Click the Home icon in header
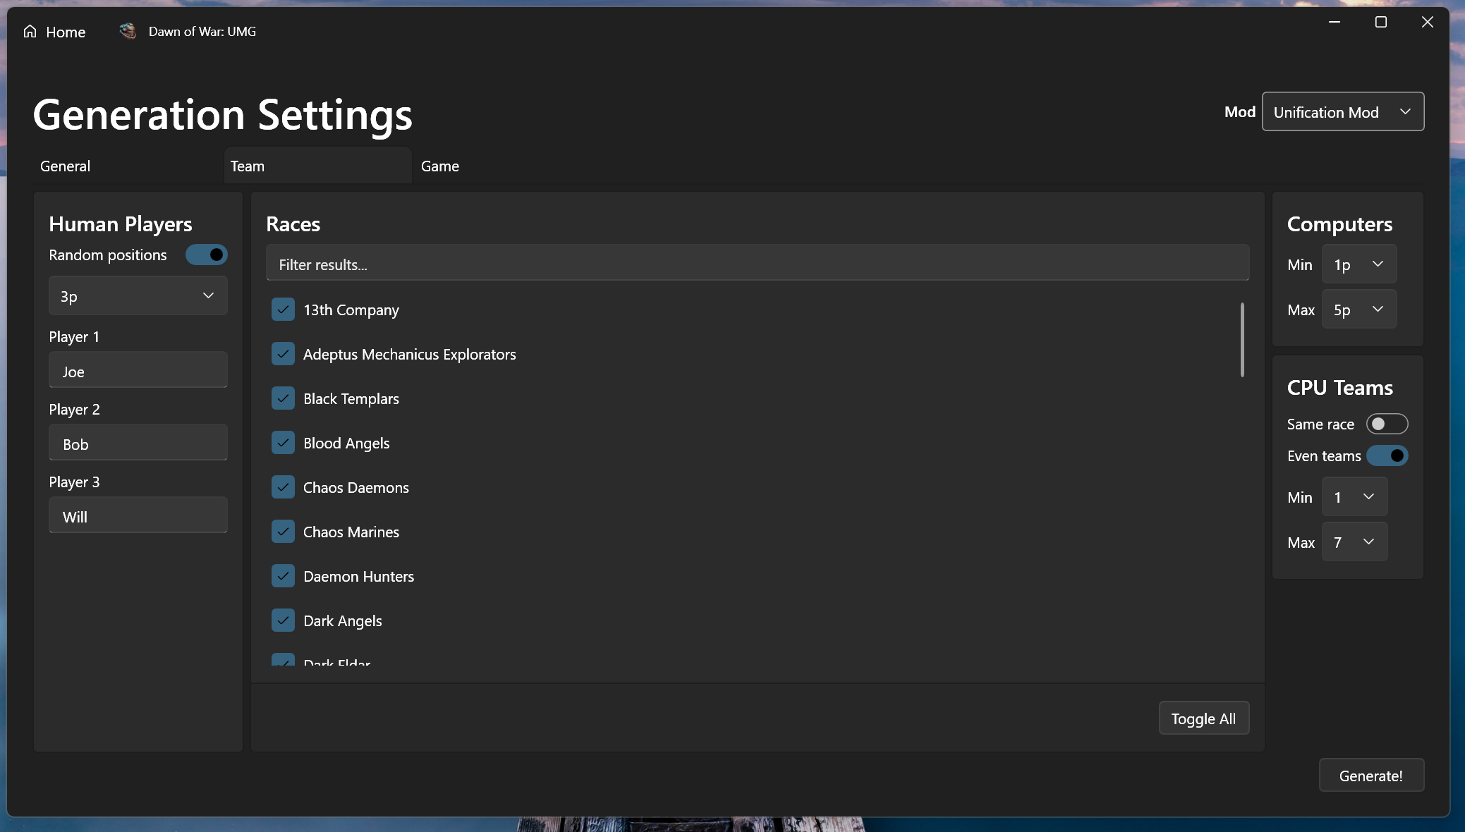1465x832 pixels. click(x=30, y=32)
